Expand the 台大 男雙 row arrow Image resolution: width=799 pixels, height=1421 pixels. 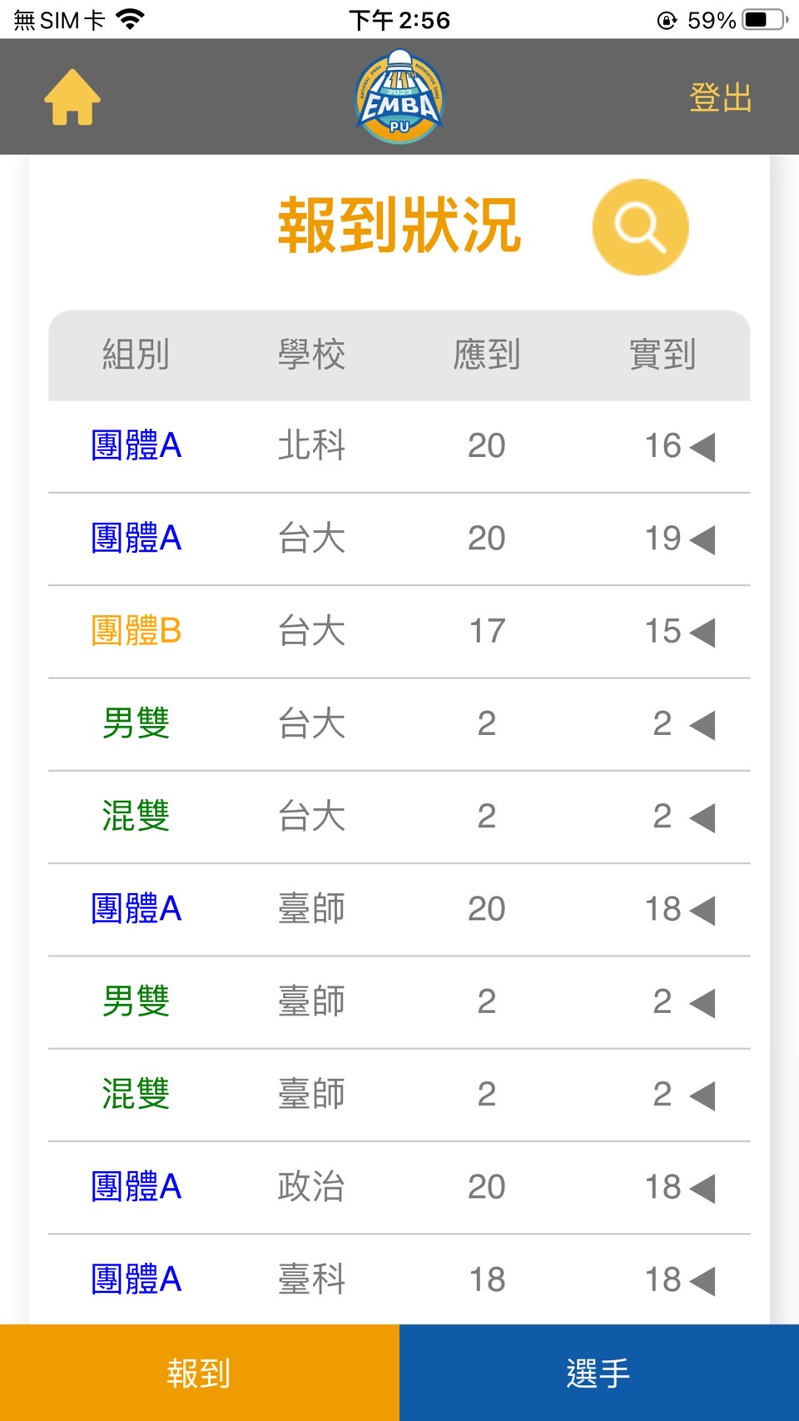coord(702,724)
